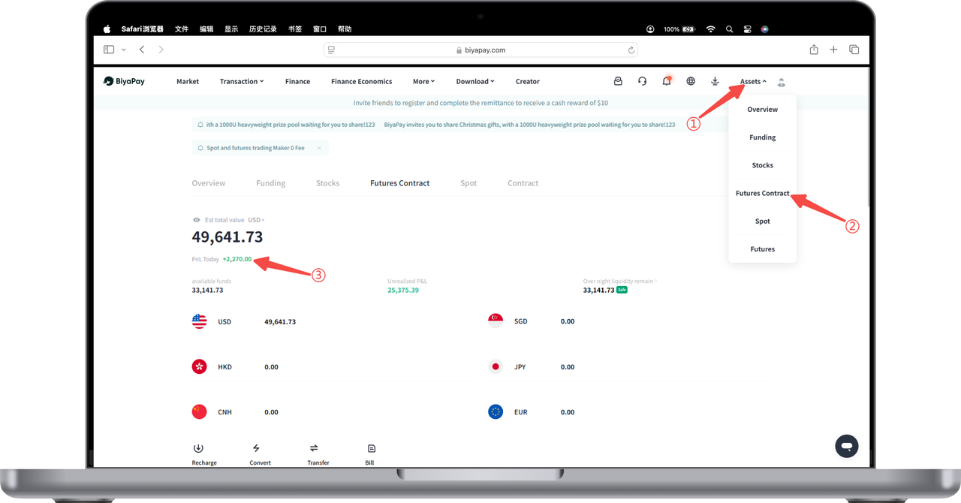Open the Bill icon

tap(369, 448)
